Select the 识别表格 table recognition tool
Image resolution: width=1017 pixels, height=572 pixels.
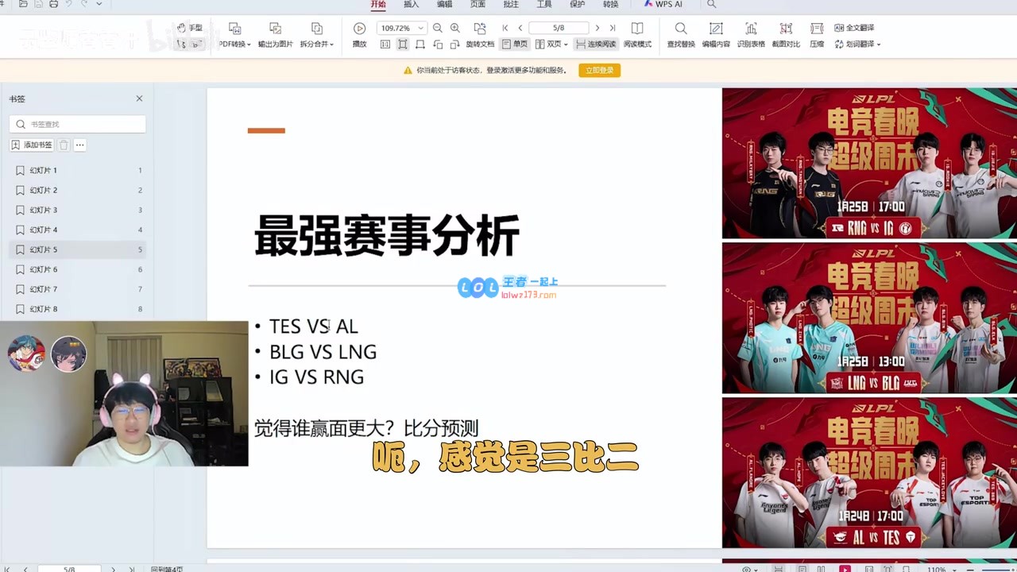pos(751,29)
